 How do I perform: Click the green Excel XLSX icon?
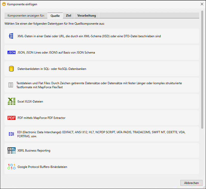click(x=12, y=102)
